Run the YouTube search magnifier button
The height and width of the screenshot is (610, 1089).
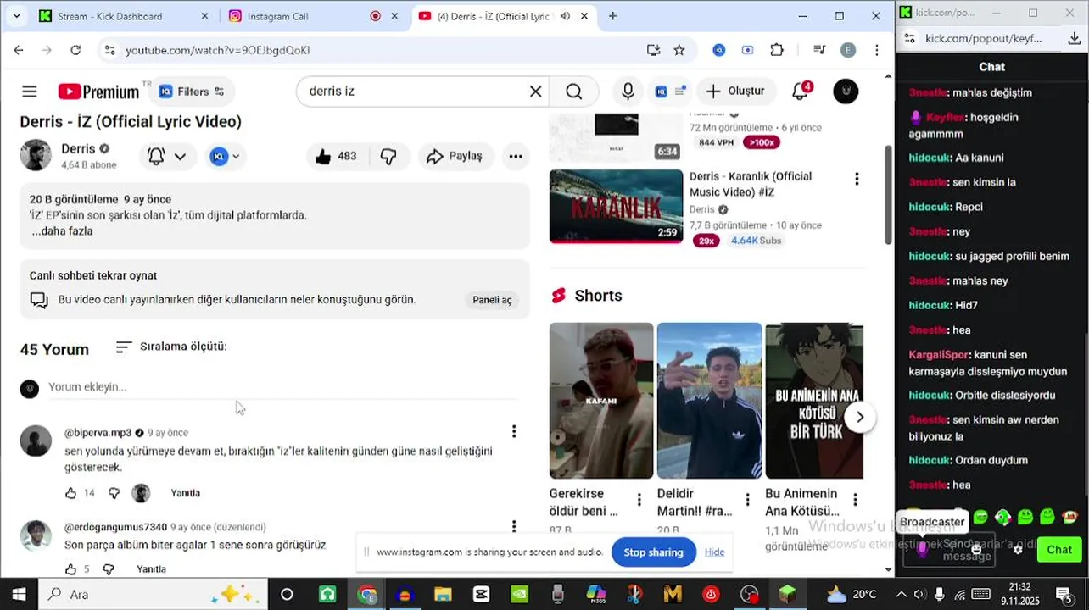[x=573, y=91]
